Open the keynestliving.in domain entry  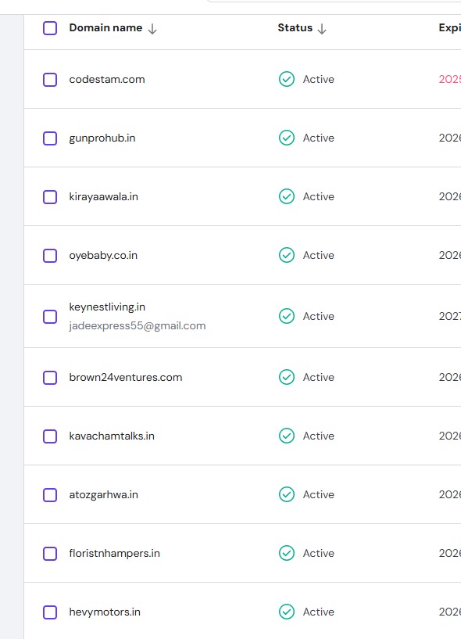click(107, 307)
